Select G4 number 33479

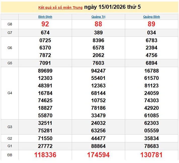point(98,116)
